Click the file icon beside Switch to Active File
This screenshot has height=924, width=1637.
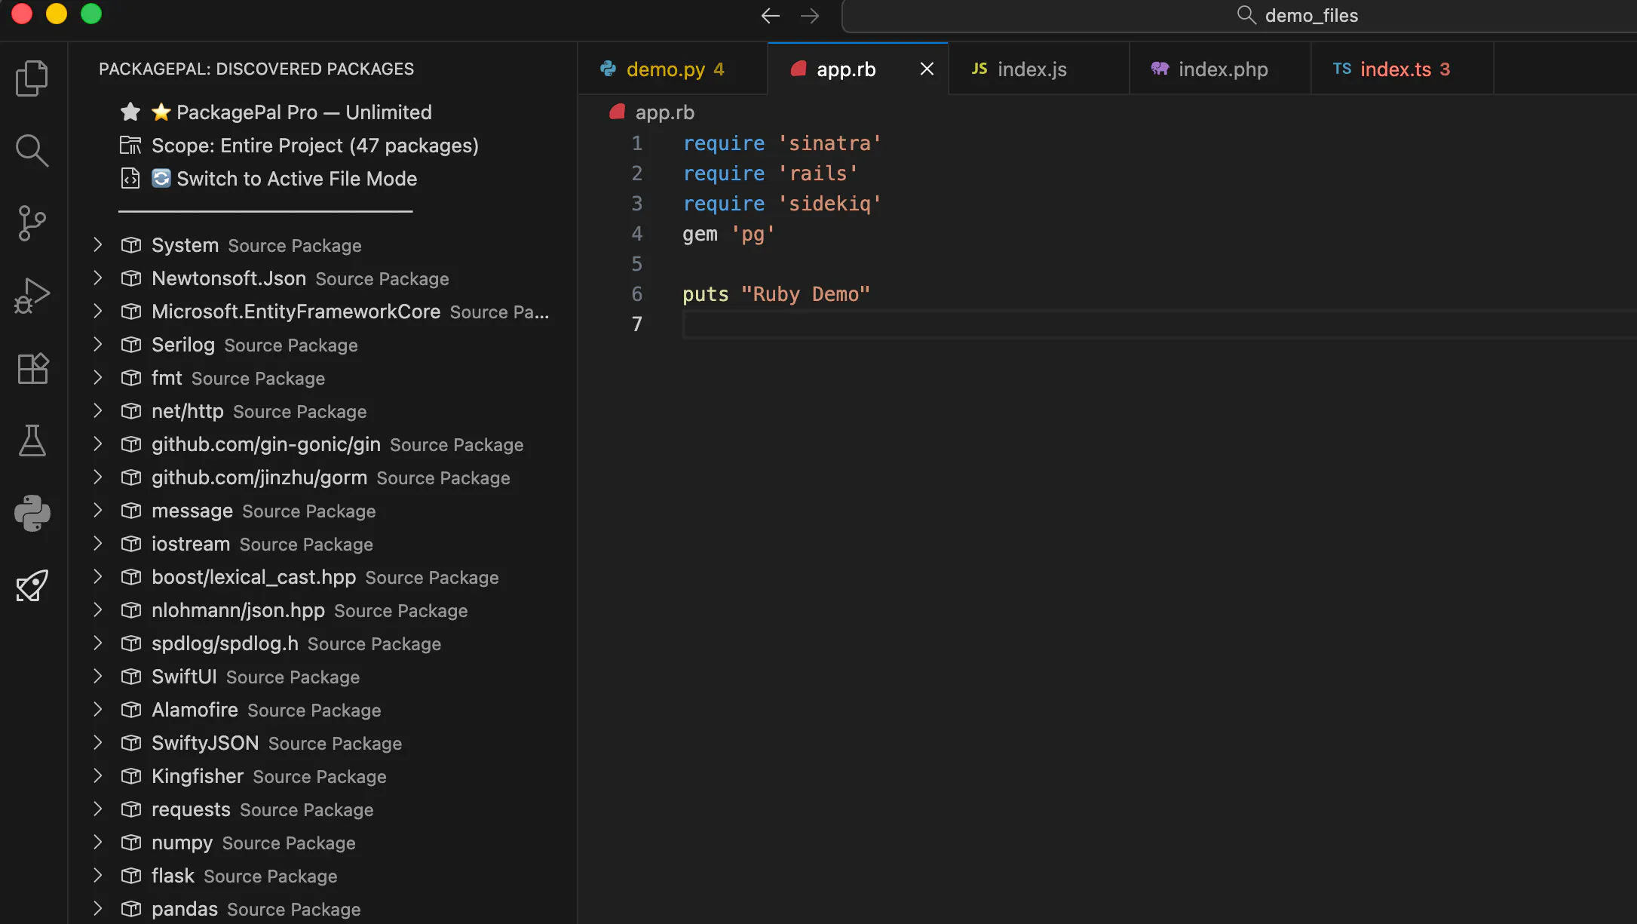click(x=130, y=179)
